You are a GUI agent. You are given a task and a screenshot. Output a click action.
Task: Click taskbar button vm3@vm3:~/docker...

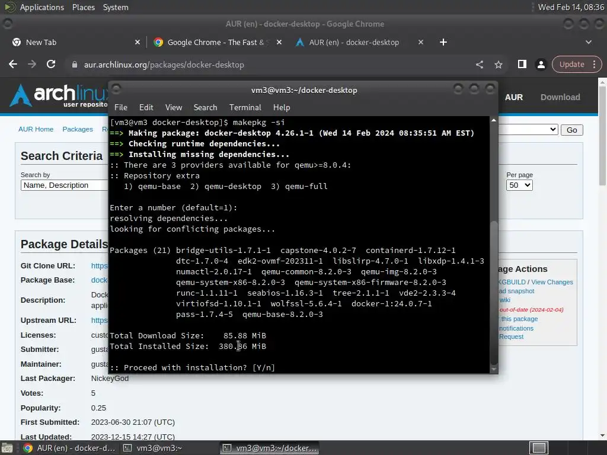270,448
